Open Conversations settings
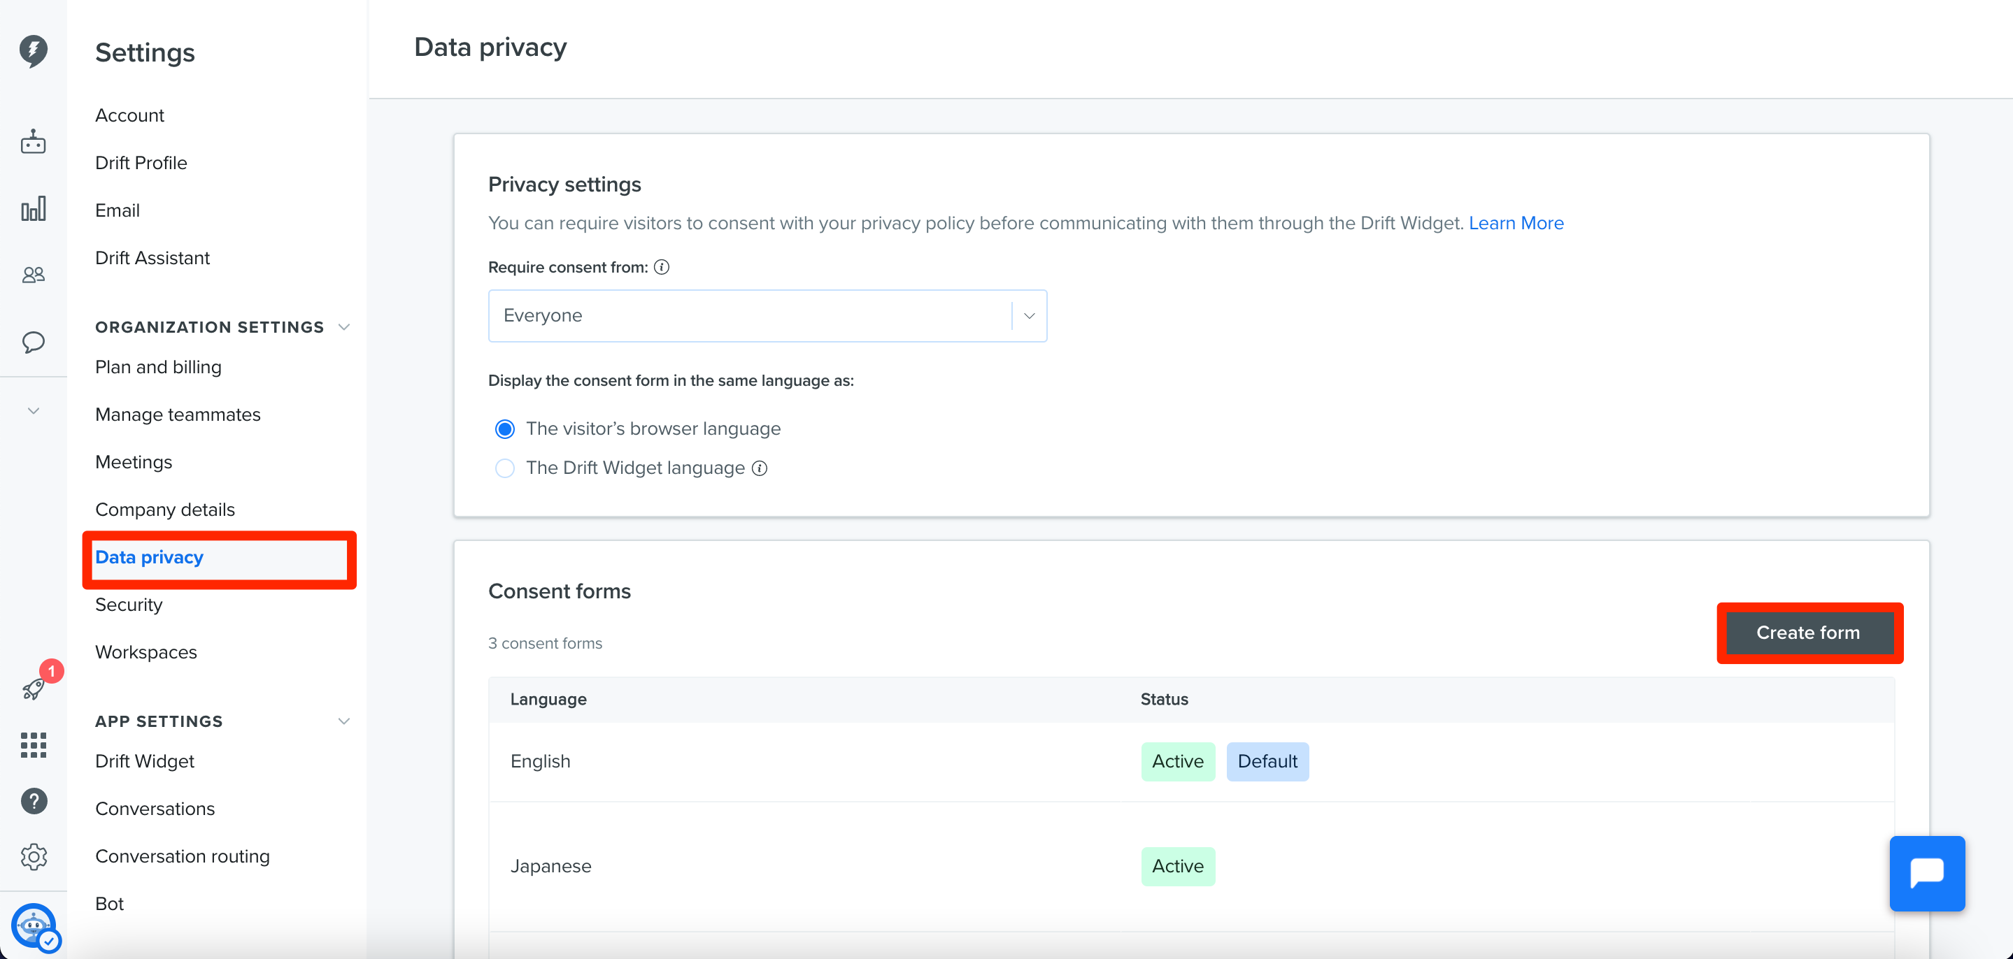The height and width of the screenshot is (959, 2013). (155, 809)
